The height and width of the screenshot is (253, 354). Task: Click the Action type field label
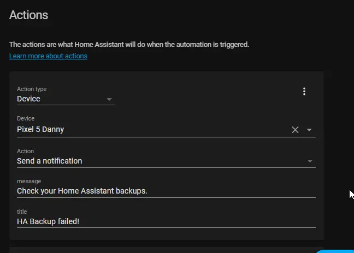point(32,89)
